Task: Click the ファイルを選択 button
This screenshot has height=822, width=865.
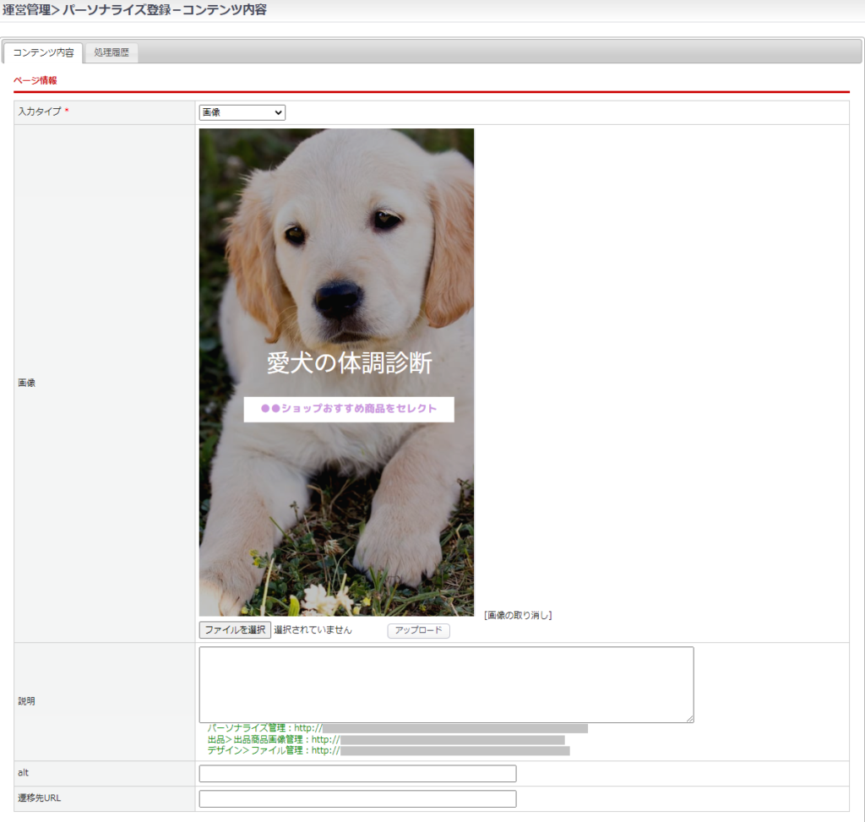Action: click(x=235, y=630)
